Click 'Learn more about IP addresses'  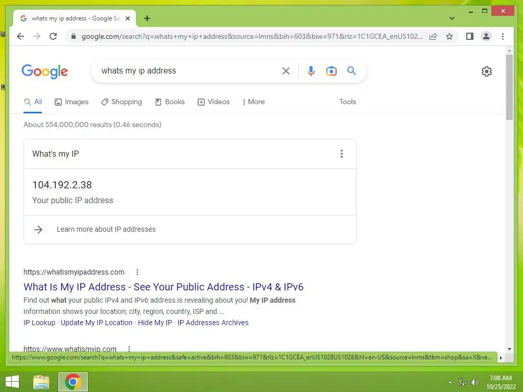click(x=106, y=229)
